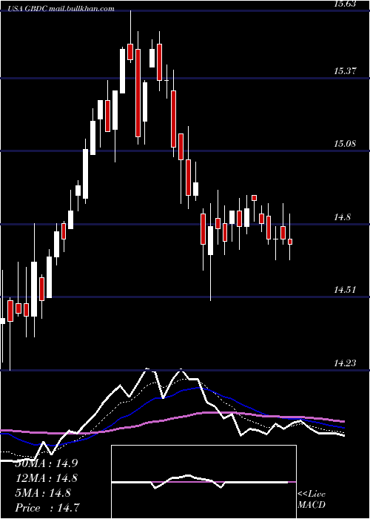Click the 12MA : 14.8 readout
This screenshot has width=370, height=519.
click(x=47, y=478)
